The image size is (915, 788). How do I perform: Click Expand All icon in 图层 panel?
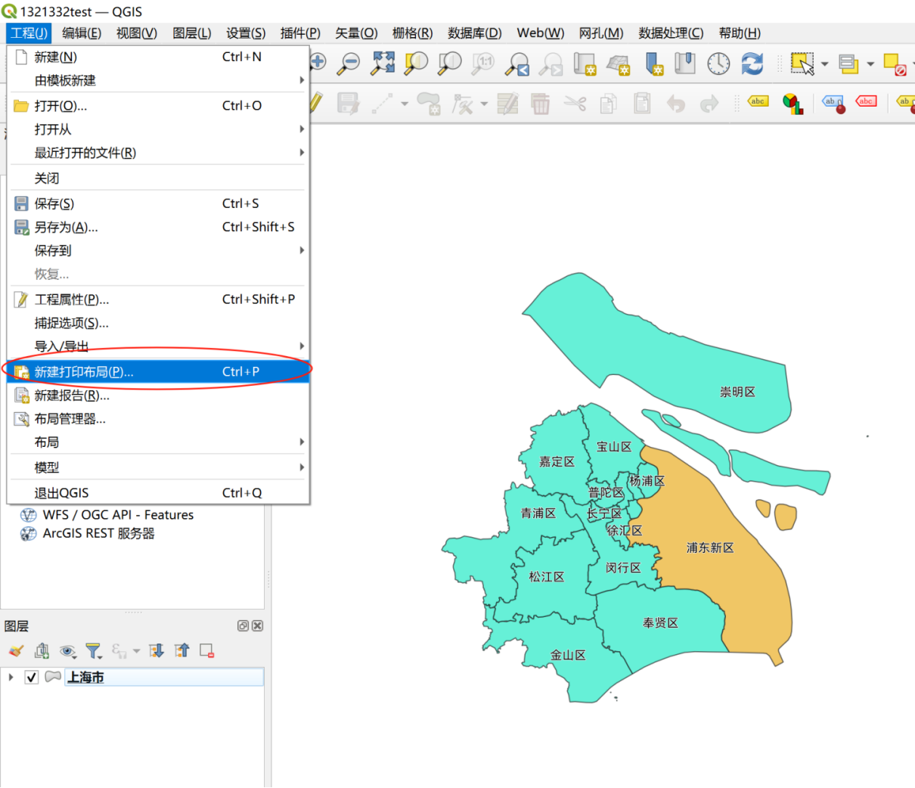pyautogui.click(x=157, y=650)
